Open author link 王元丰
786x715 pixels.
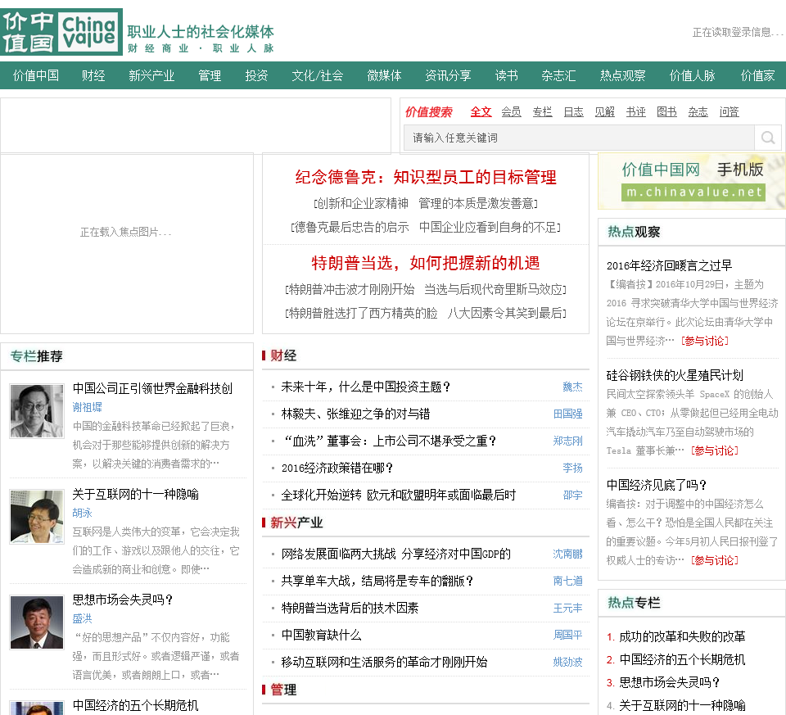point(567,608)
